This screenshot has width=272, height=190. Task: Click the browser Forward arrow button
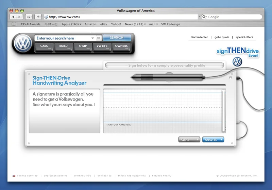click(x=20, y=17)
